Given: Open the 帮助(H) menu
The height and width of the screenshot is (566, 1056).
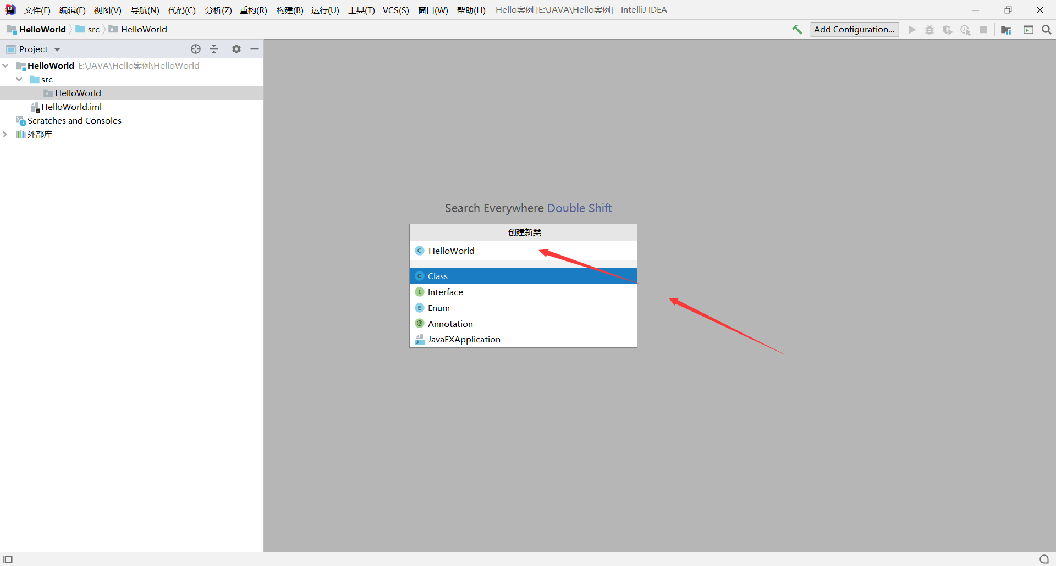Looking at the screenshot, I should pyautogui.click(x=471, y=10).
